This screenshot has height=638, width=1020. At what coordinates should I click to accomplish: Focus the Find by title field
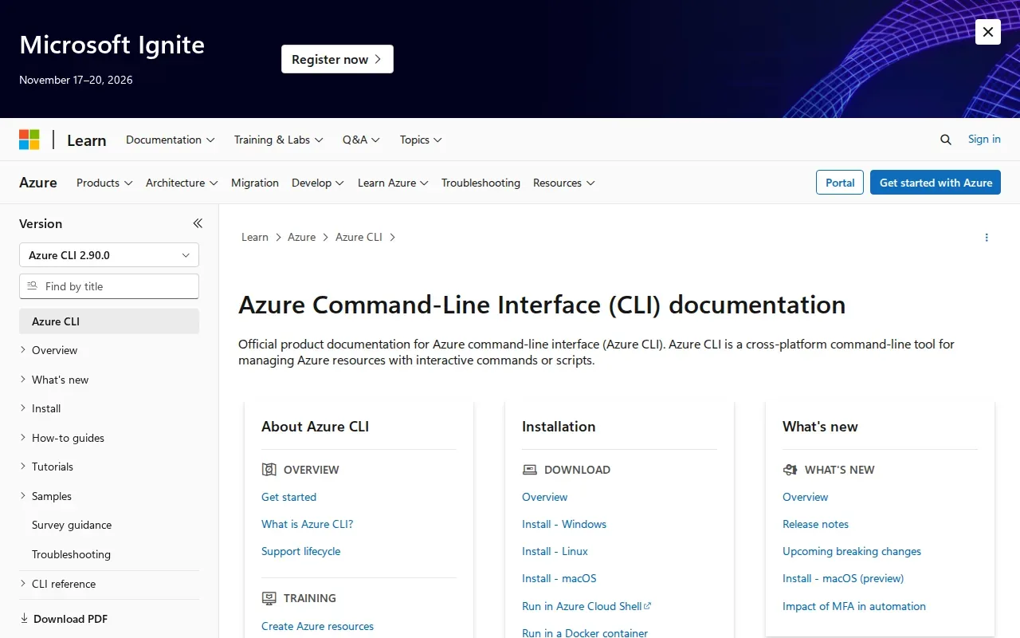click(109, 286)
